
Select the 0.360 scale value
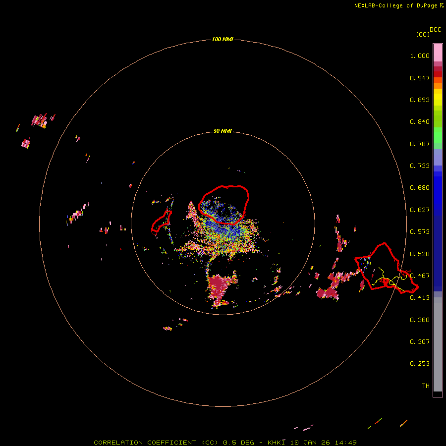(x=420, y=320)
